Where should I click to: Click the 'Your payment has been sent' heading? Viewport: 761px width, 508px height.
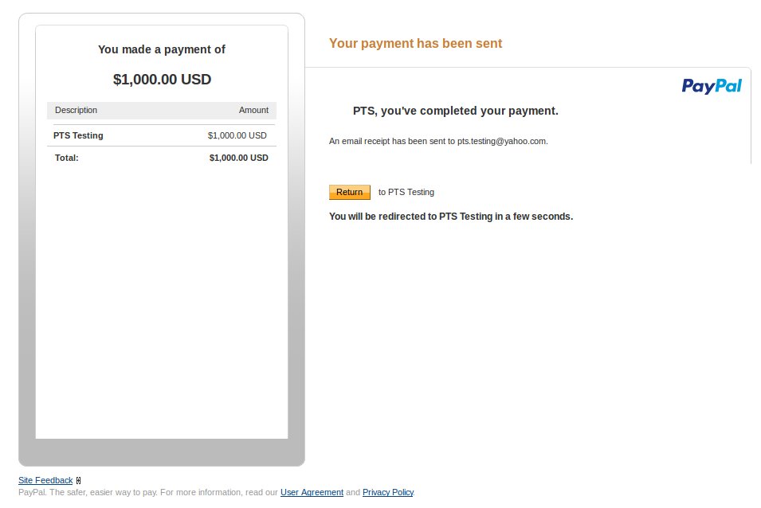(415, 44)
